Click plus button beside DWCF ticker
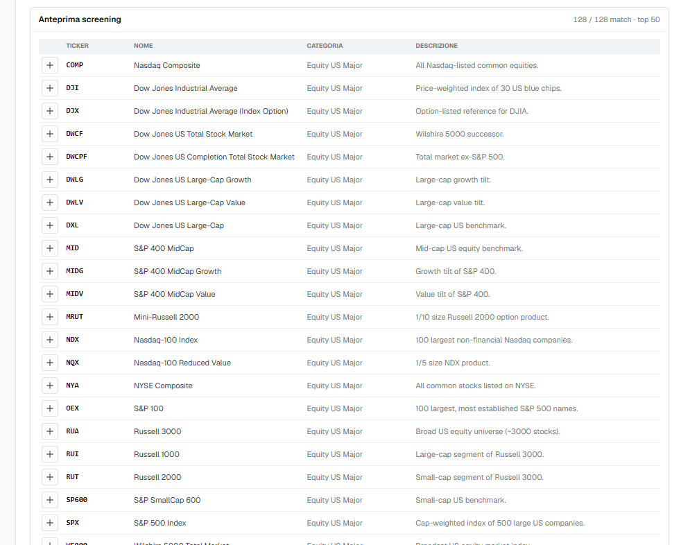The height and width of the screenshot is (545, 681). 50,134
